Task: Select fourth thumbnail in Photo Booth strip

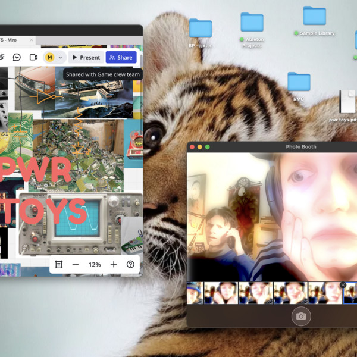Action: click(x=290, y=293)
